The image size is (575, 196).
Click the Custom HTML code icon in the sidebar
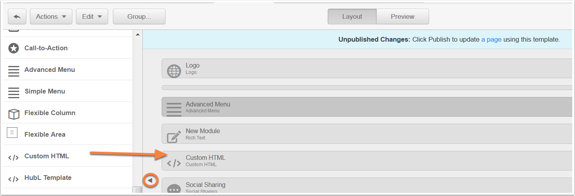pyautogui.click(x=13, y=158)
